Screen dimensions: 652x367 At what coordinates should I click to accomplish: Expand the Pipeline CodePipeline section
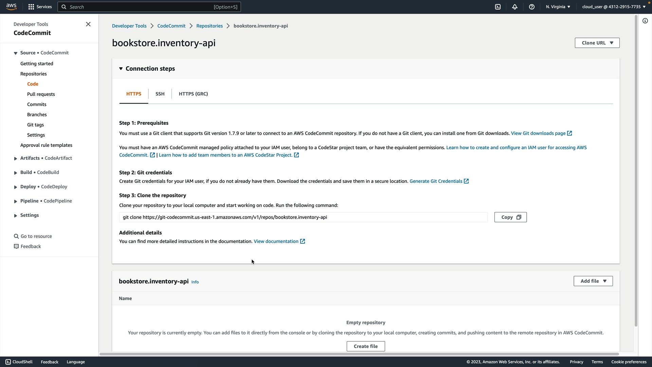point(16,201)
